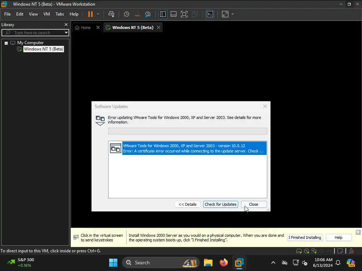Dismiss the yellow install hint bar

[358, 232]
